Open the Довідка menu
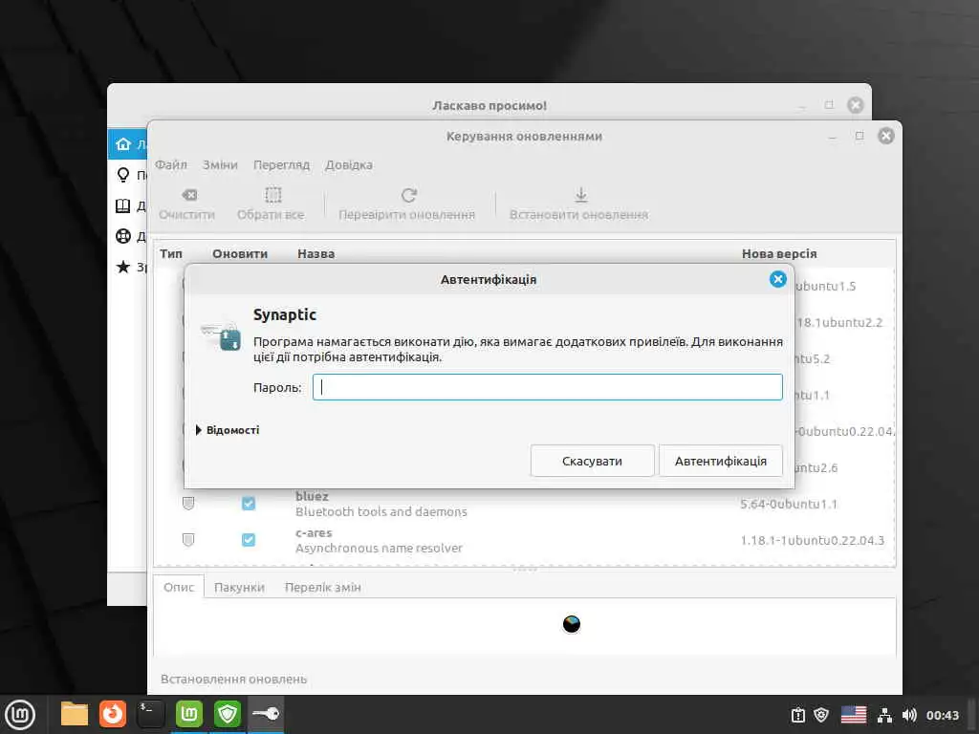 pos(348,164)
